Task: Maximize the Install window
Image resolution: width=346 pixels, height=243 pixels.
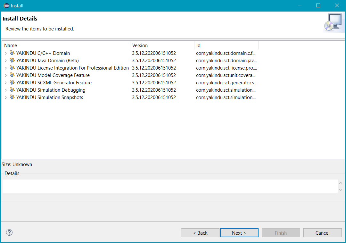Action: pyautogui.click(x=318, y=5)
